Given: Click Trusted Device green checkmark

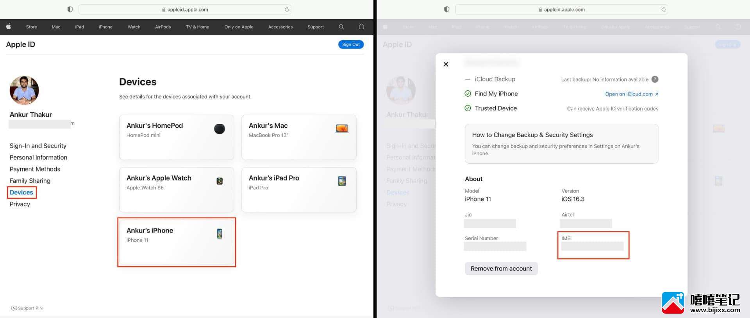Looking at the screenshot, I should point(468,108).
